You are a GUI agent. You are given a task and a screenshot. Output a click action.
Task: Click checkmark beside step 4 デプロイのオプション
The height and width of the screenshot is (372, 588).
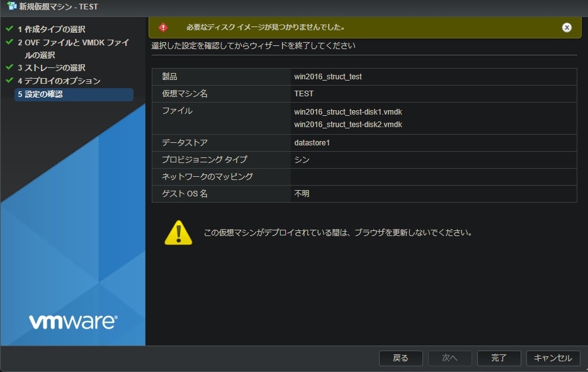(9, 81)
